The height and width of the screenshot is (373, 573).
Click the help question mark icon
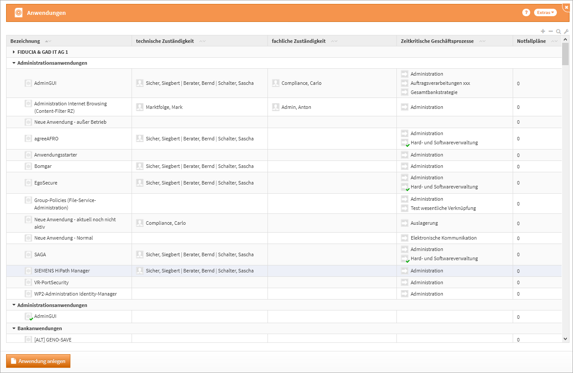pyautogui.click(x=526, y=13)
